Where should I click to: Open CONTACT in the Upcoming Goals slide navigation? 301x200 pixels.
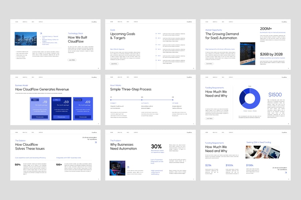coord(136,22)
